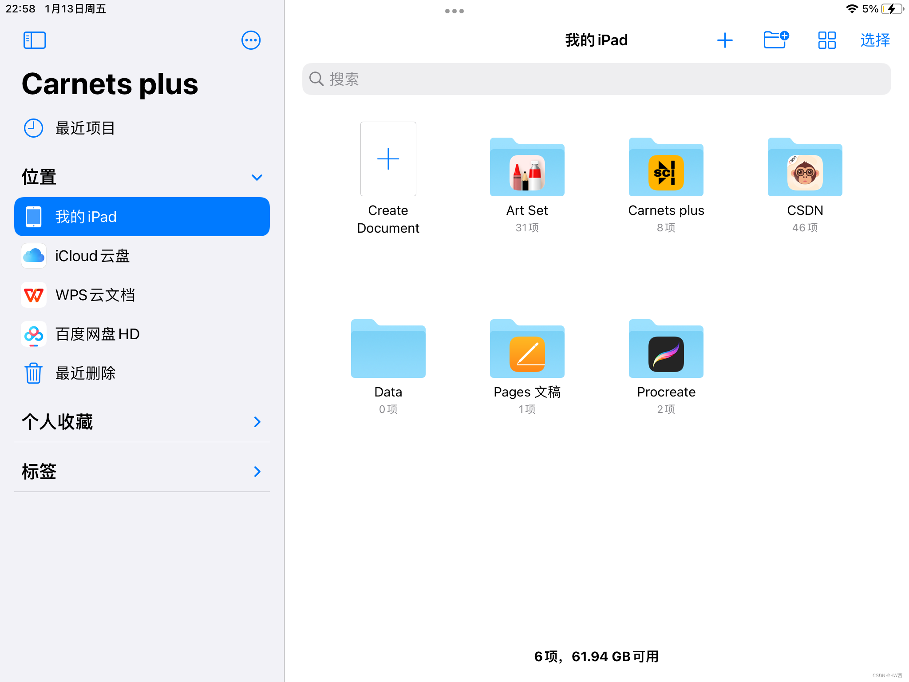909x682 pixels.
Task: Expand the 标签 tags section
Action: coord(257,472)
